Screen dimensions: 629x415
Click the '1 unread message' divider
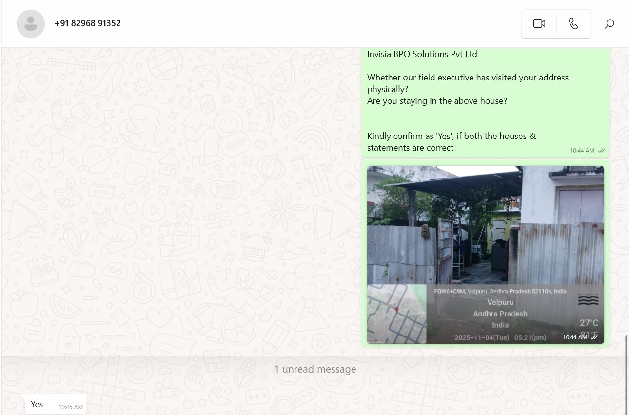315,369
